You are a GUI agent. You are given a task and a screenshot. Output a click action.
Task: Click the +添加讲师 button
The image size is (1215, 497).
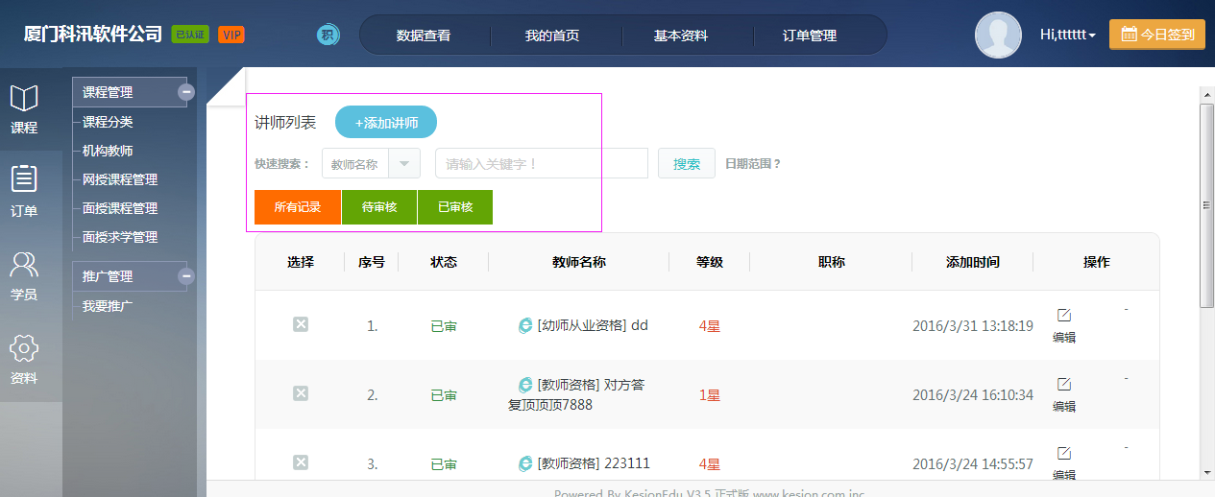386,123
